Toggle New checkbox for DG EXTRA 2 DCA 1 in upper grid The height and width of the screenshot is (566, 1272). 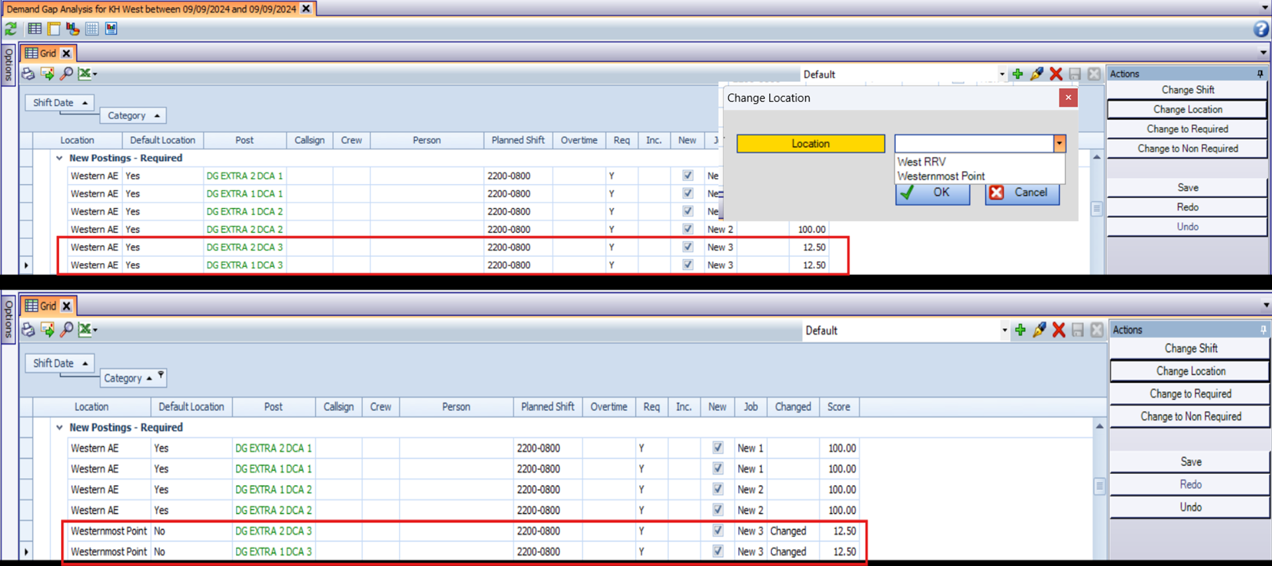(688, 176)
